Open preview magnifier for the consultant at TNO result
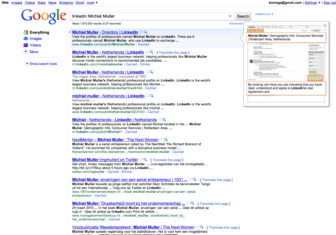This screenshot has height=235, width=336. click(151, 72)
